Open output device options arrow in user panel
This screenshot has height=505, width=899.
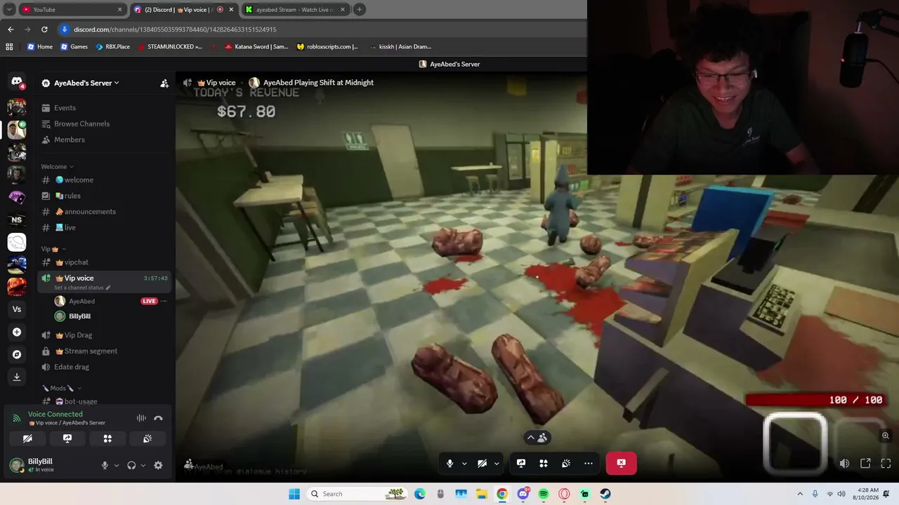point(143,465)
